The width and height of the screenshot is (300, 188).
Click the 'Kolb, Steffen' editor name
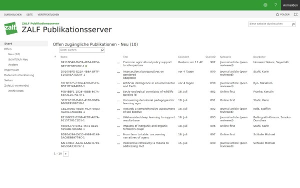tap(262, 109)
